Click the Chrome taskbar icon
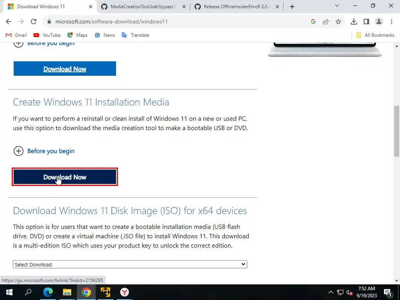 click(86, 292)
